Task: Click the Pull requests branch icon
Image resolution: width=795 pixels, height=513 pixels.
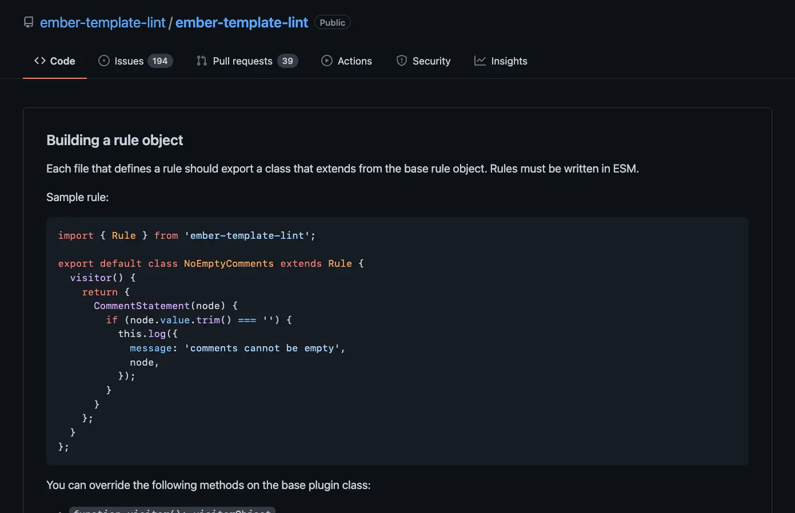Action: click(202, 61)
